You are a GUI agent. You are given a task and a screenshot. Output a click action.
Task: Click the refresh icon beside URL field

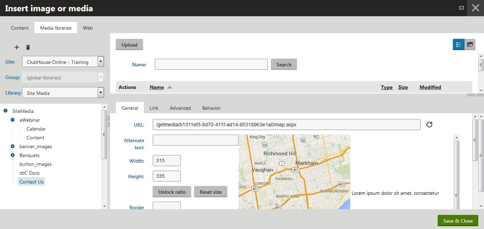pyautogui.click(x=429, y=125)
